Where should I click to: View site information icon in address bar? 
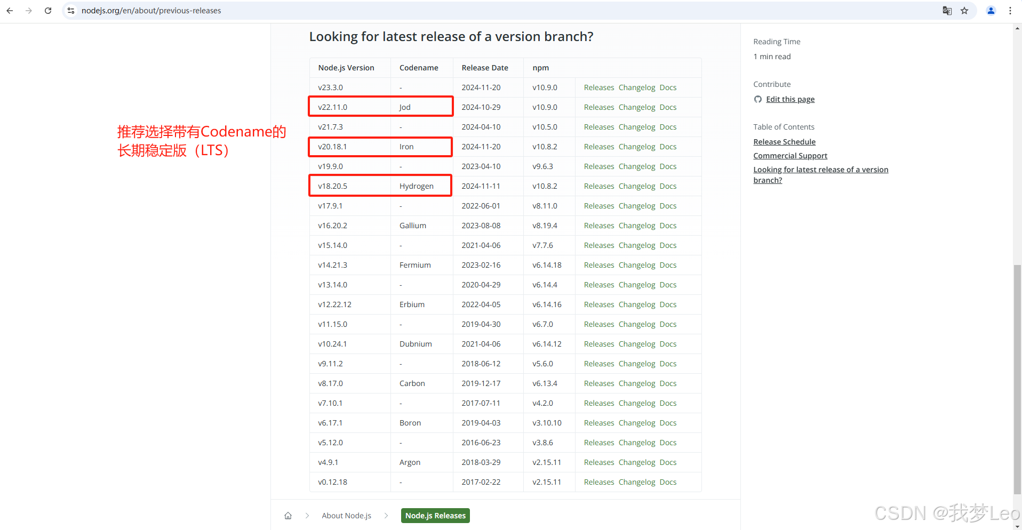coord(71,11)
